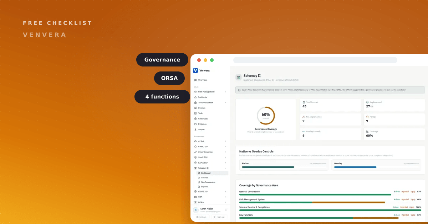Click the CMMC 2.0 shield icon

coord(195,146)
